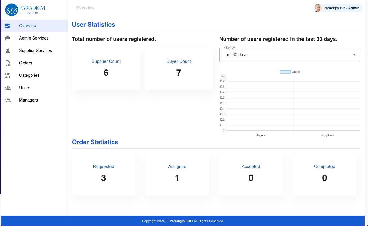The image size is (368, 226).
Task: Click the Paradigm Biz Hub logo
Action: click(25, 10)
